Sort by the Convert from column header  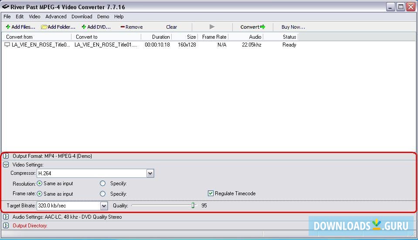(x=36, y=37)
